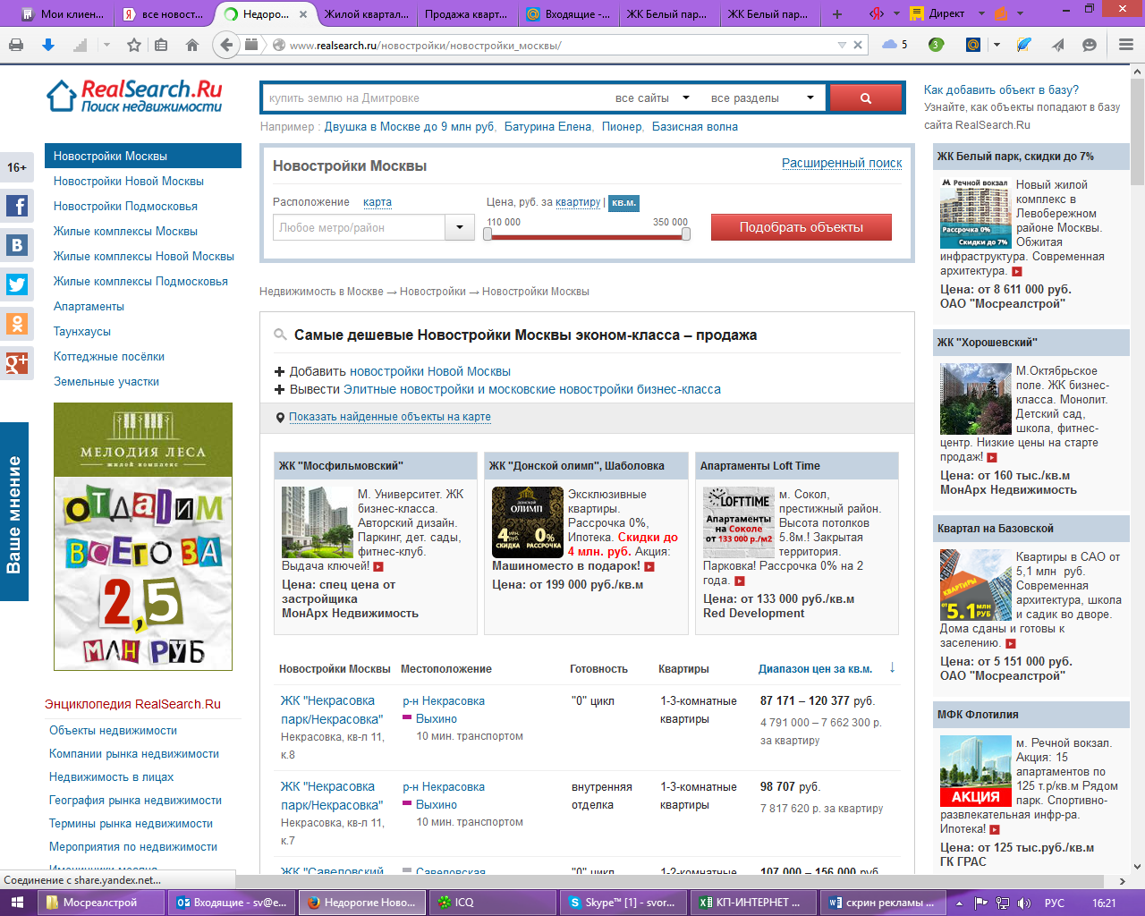Viewport: 1145px width, 916px height.
Task: Click the blue feather toolbar icon
Action: coord(1024,45)
